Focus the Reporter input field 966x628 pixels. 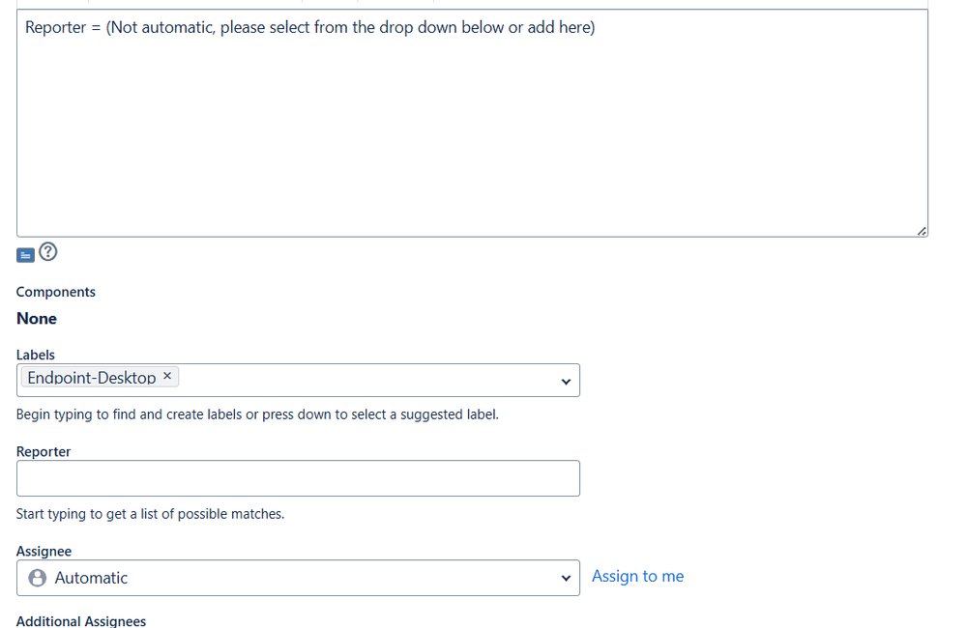click(298, 478)
